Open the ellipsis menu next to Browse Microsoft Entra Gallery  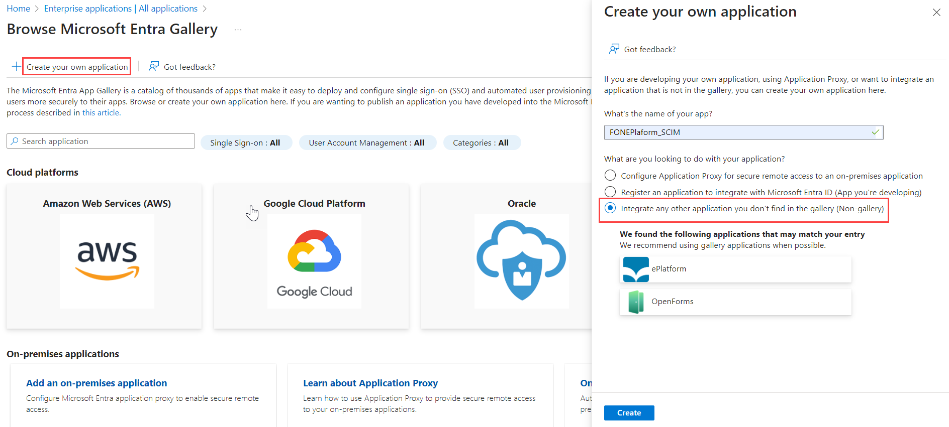(238, 30)
